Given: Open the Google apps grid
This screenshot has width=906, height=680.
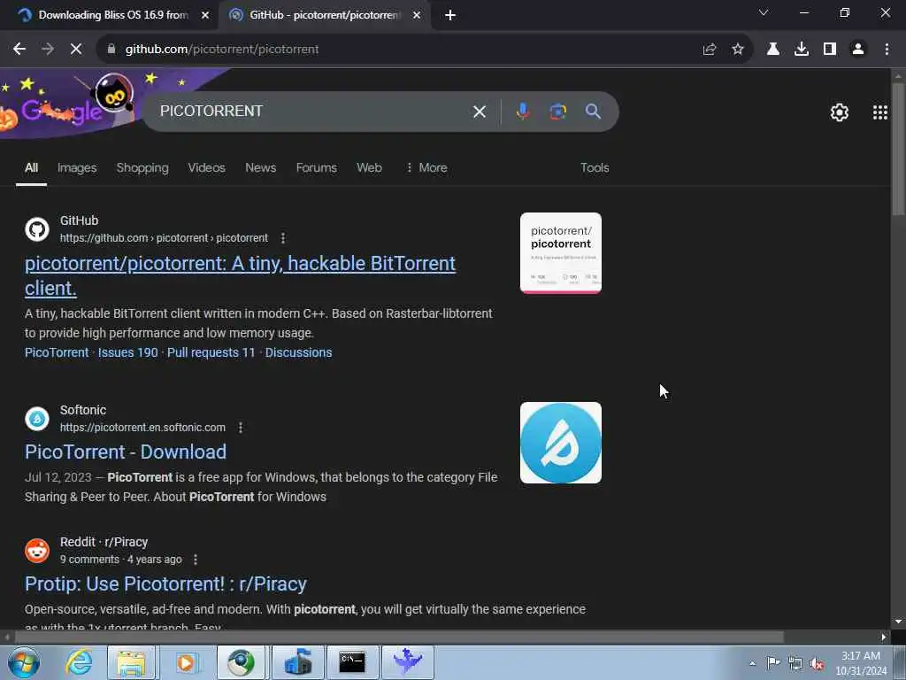Looking at the screenshot, I should [880, 112].
